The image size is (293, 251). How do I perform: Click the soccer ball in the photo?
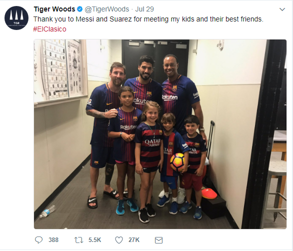(177, 162)
